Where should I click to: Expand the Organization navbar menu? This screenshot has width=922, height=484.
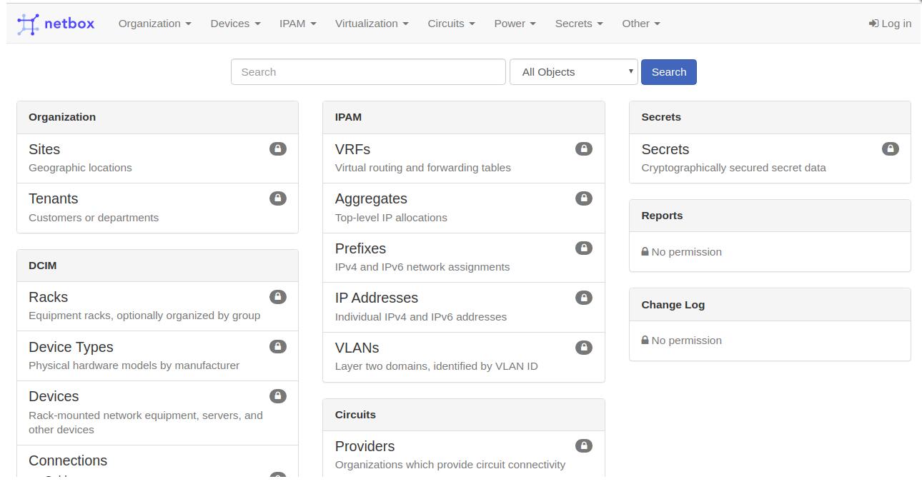coord(155,24)
